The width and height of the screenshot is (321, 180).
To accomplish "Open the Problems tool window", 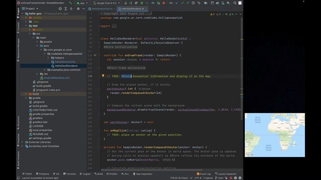I will point(43,174).
